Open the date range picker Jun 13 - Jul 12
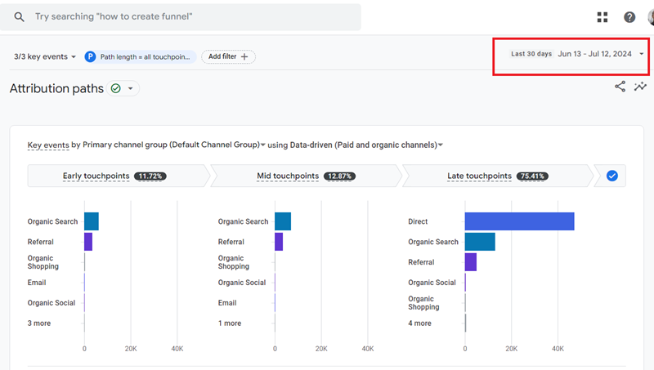This screenshot has height=370, width=654. (577, 54)
